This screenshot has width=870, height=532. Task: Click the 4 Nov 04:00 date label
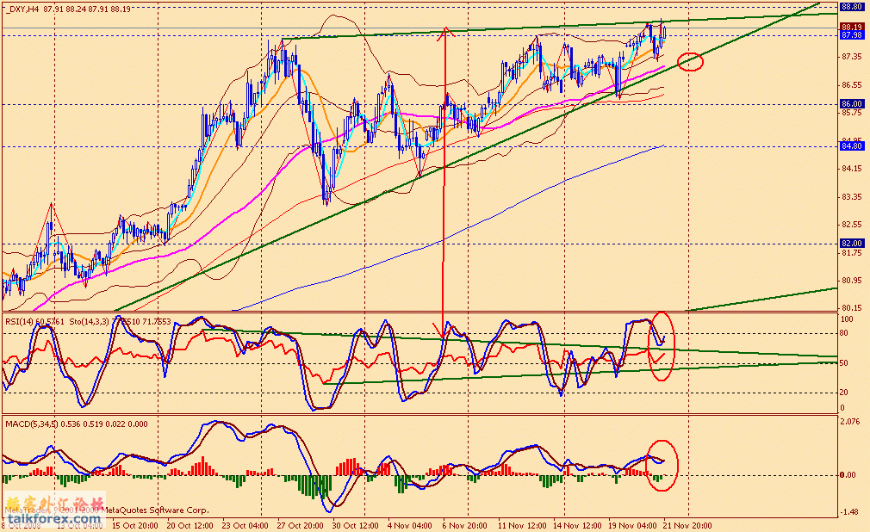(x=409, y=525)
